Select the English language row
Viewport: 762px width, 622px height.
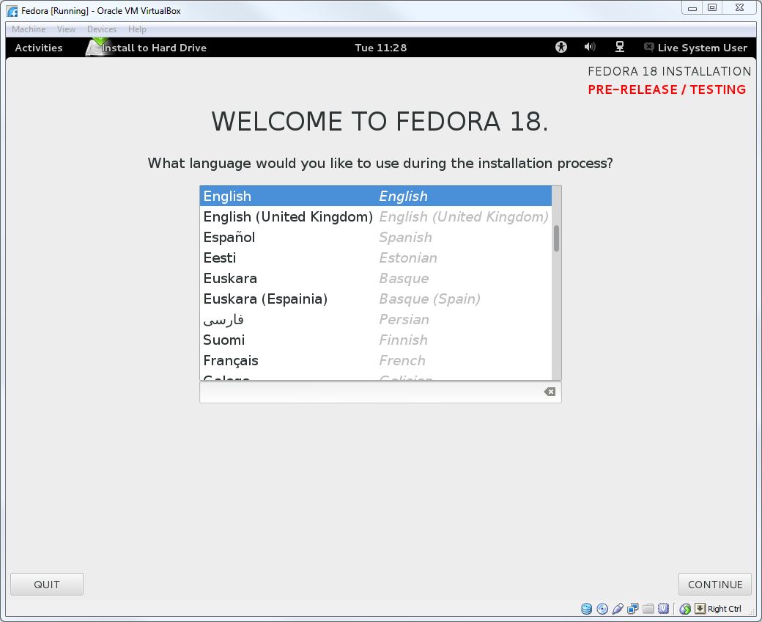tap(376, 196)
